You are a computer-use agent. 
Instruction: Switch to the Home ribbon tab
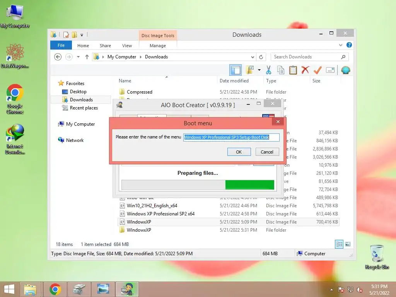pos(83,46)
